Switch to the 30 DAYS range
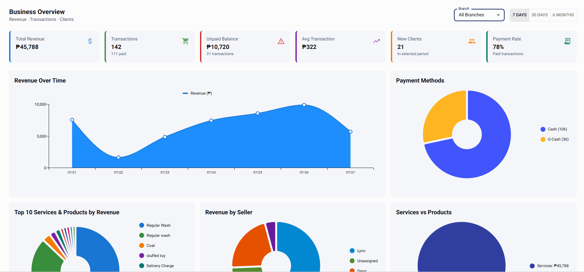This screenshot has width=584, height=272. (539, 15)
